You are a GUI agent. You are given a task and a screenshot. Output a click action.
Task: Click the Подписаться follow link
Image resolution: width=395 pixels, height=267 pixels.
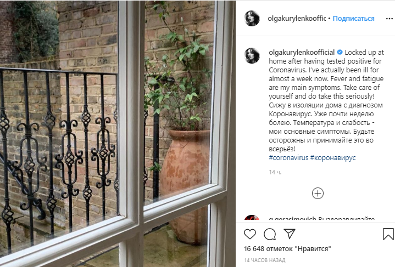pyautogui.click(x=353, y=18)
